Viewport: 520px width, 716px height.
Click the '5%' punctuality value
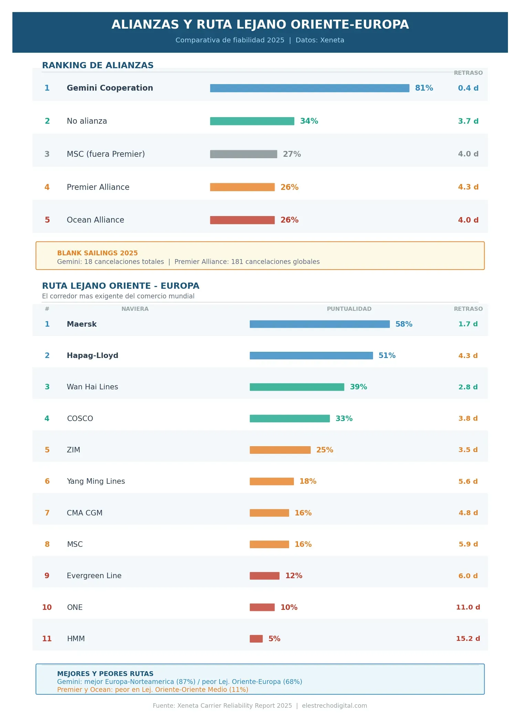pos(274,639)
